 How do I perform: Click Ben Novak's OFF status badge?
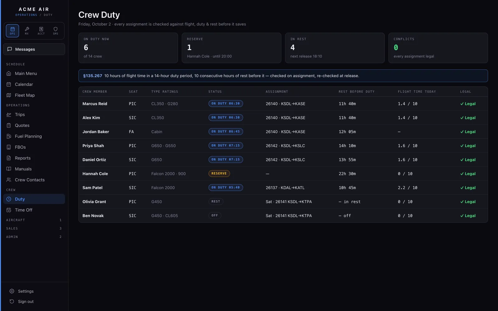pos(215,216)
